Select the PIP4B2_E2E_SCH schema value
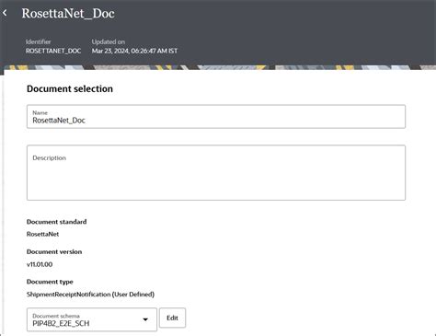Viewport: 436px width, 336px height. (61, 323)
